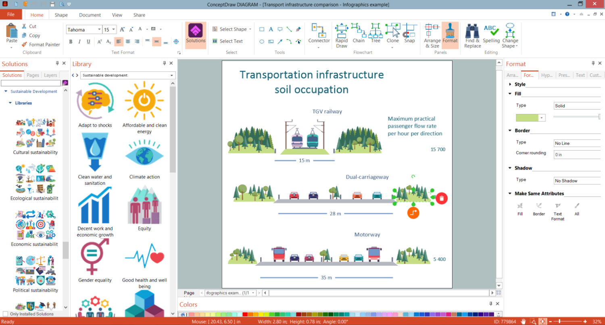The width and height of the screenshot is (605, 325).
Task: Enable Only Installed Solutions checkbox
Action: 5,314
